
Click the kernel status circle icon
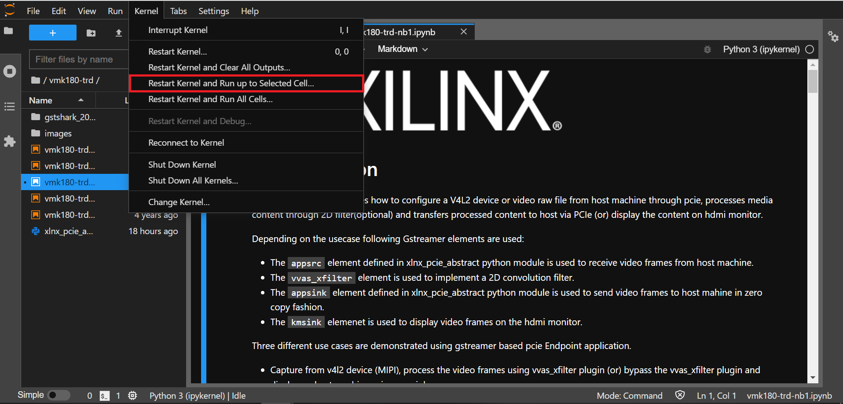tap(810, 49)
